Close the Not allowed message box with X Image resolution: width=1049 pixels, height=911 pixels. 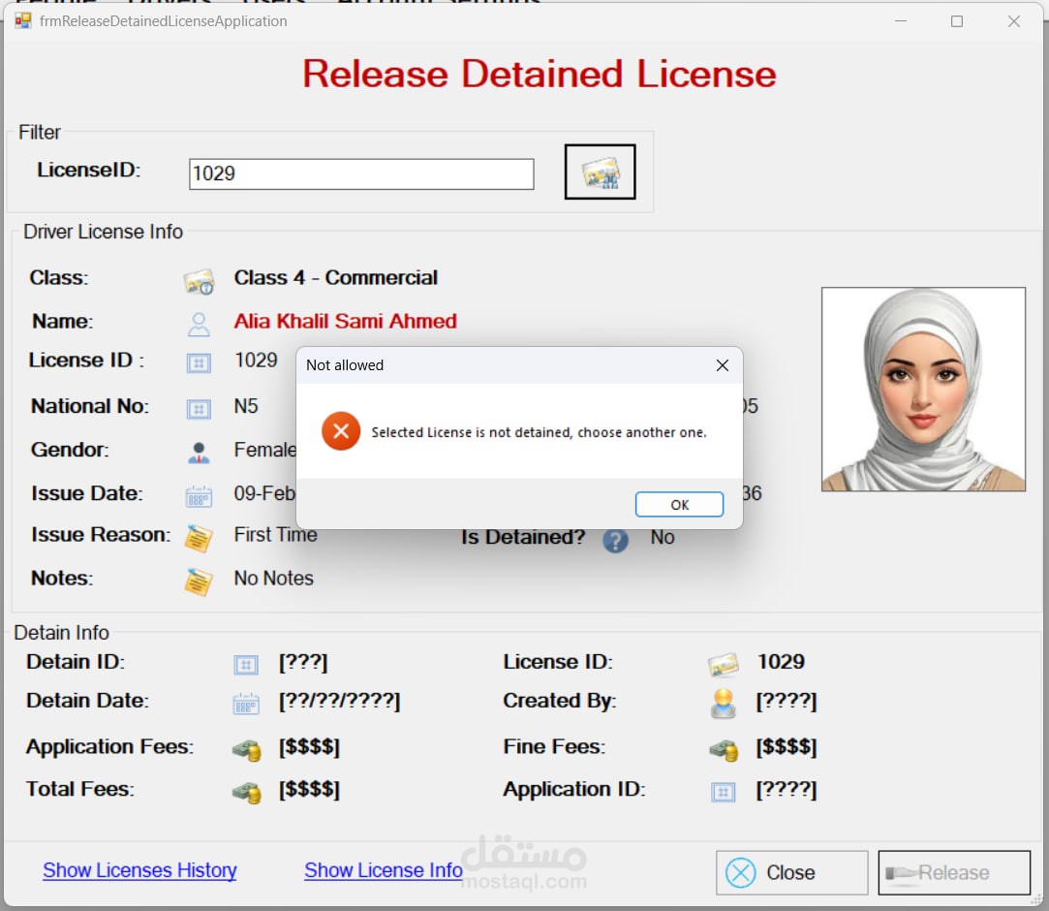click(x=722, y=365)
